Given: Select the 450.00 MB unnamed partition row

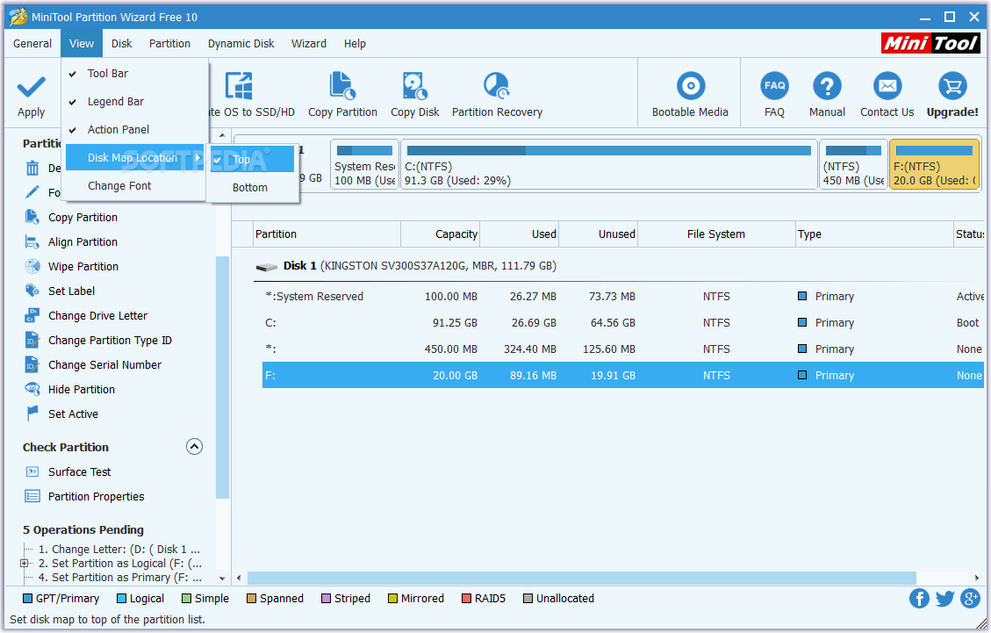Looking at the screenshot, I should pos(622,349).
